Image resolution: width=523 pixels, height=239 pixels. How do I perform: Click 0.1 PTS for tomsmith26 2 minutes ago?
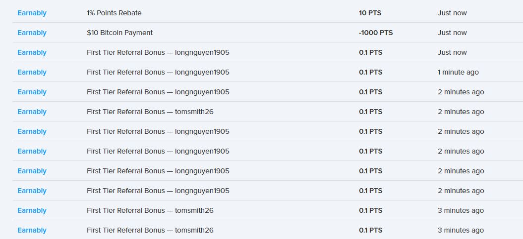pos(370,112)
